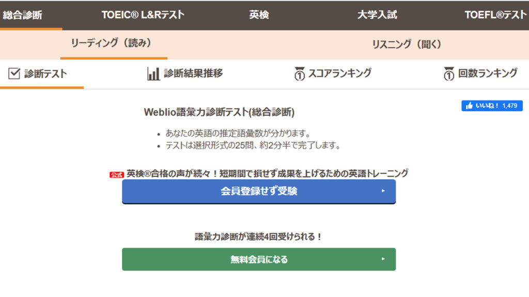Open スコアランキング page
Image resolution: width=529 pixels, height=297 pixels.
click(x=340, y=73)
